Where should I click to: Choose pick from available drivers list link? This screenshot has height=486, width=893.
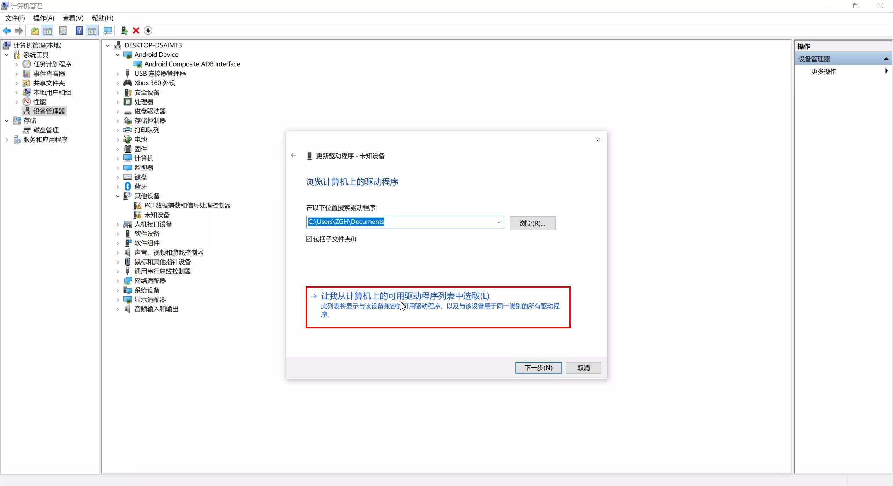click(405, 296)
